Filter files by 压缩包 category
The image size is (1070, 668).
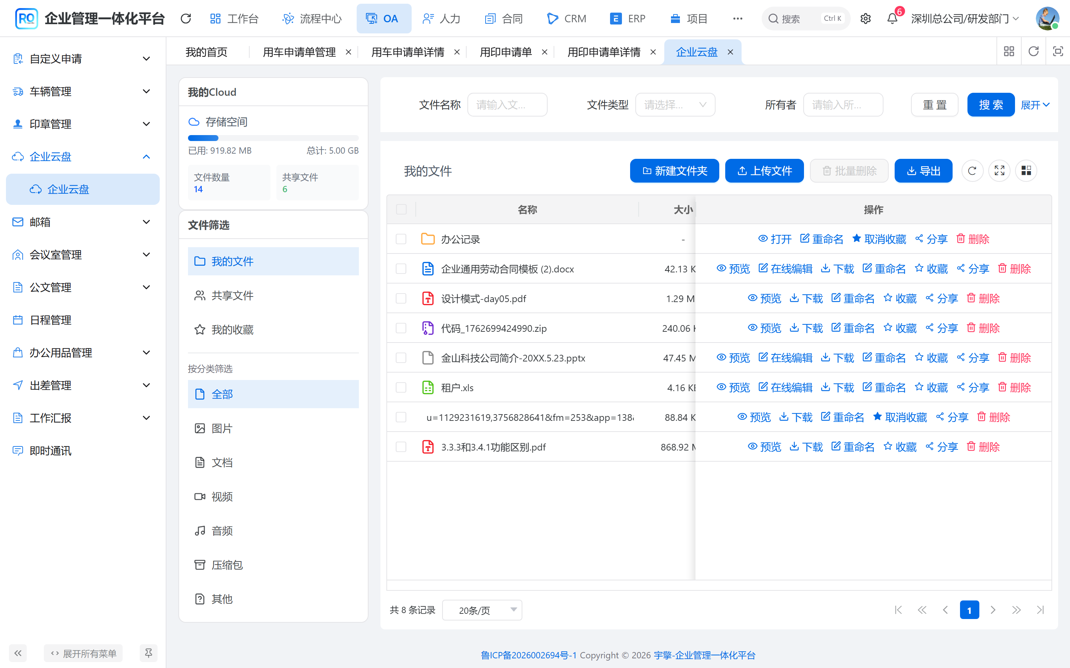pyautogui.click(x=273, y=564)
